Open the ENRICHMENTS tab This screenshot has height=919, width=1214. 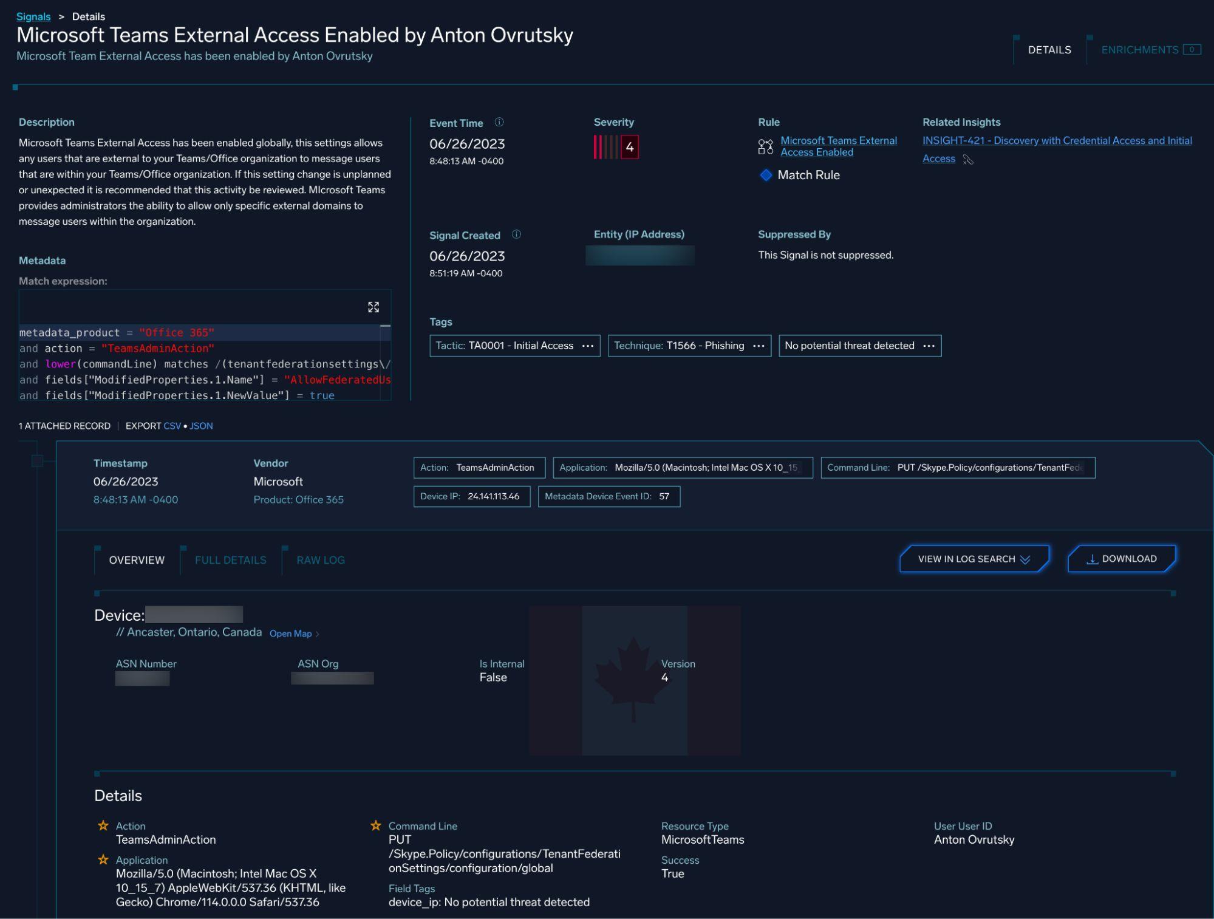1139,49
